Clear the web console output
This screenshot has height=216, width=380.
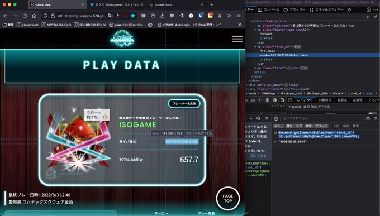click(x=276, y=118)
